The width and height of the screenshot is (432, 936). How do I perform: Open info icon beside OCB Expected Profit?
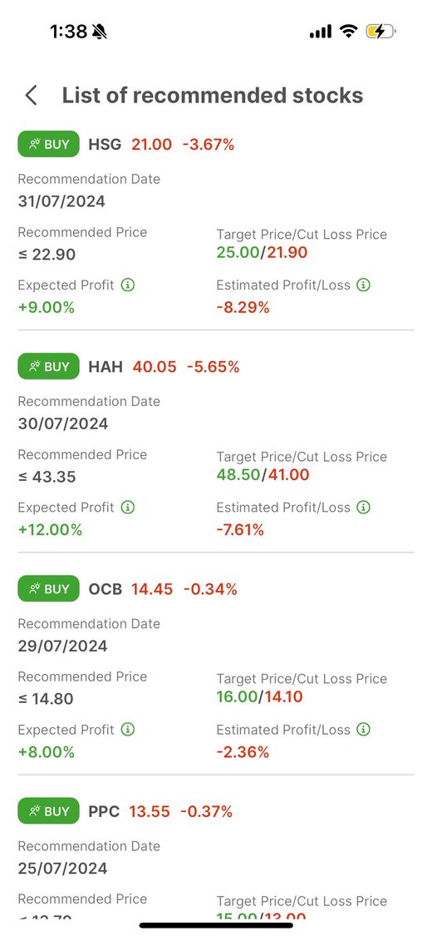(x=127, y=730)
